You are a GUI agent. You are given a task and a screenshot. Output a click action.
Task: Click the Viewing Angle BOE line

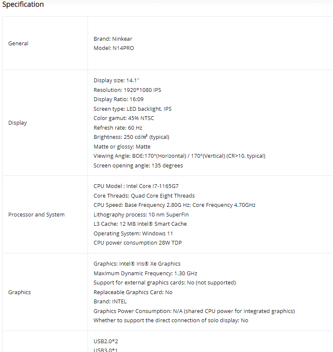179,156
